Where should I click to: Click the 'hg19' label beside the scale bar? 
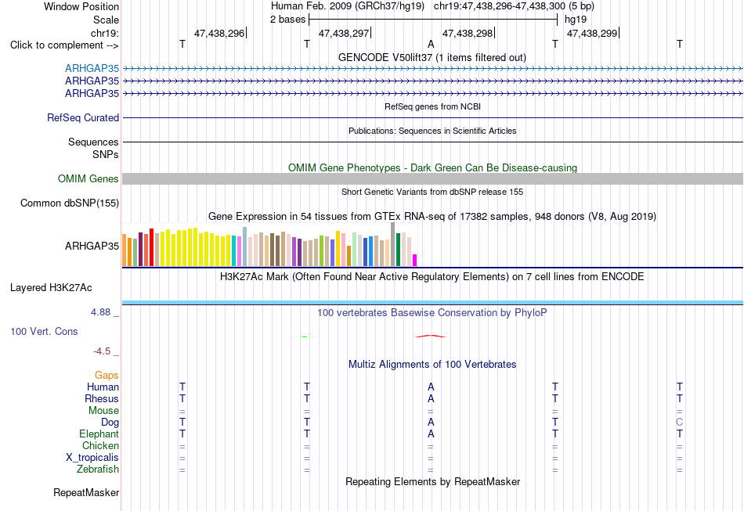point(576,20)
